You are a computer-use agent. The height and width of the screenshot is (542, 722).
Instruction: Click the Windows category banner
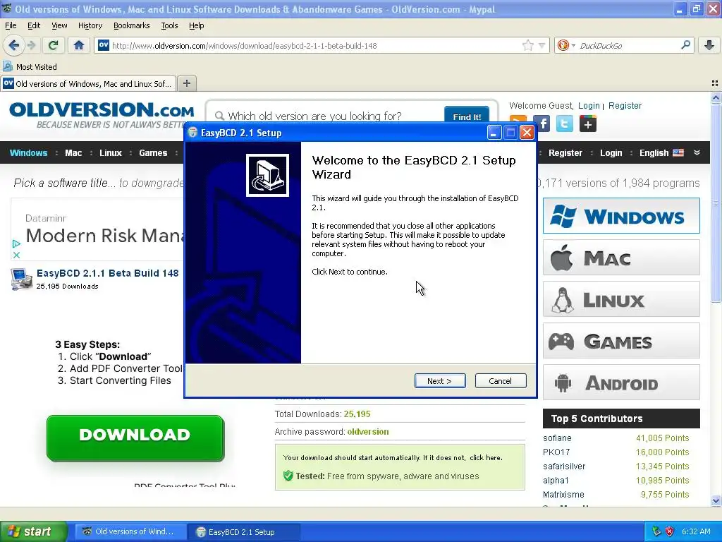point(621,216)
